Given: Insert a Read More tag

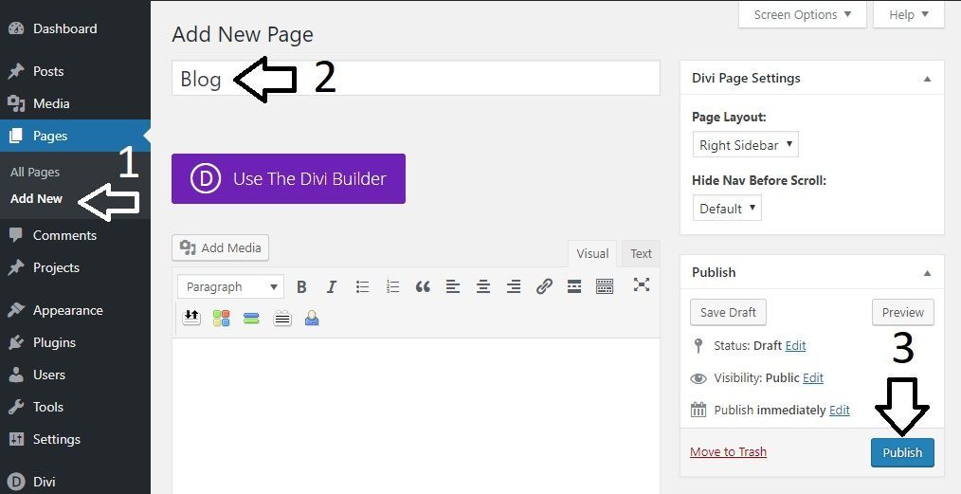Looking at the screenshot, I should point(574,286).
